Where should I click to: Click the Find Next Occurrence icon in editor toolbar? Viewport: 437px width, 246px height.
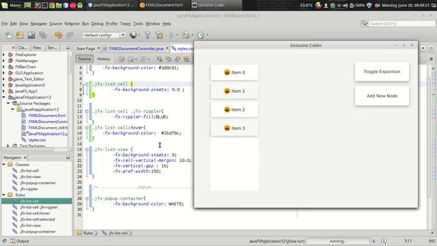coord(178,59)
